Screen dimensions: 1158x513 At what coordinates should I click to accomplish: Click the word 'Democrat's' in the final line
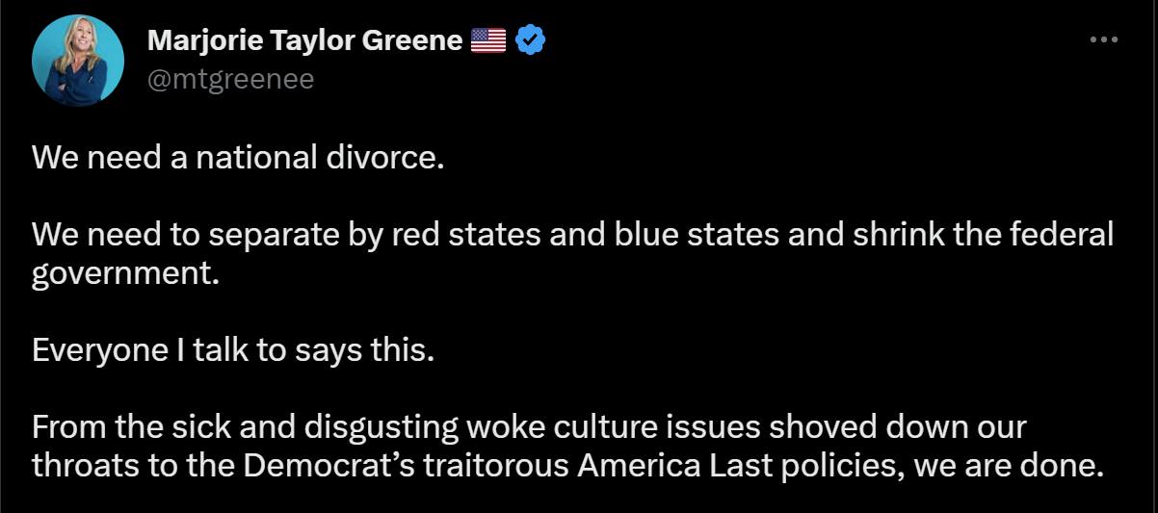[x=329, y=466]
